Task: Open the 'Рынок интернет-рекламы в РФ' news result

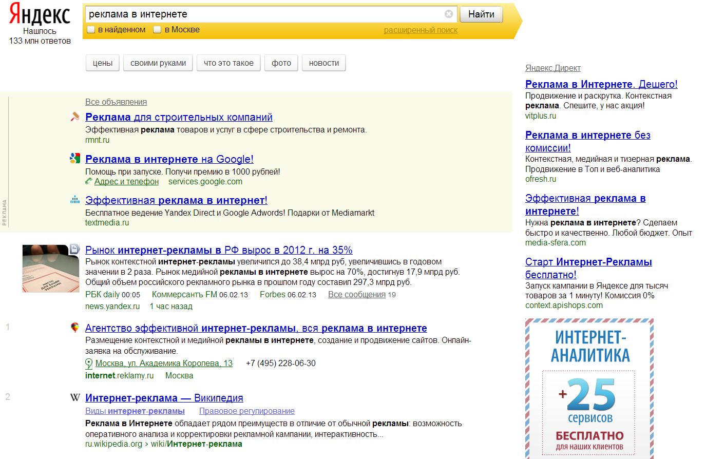Action: (x=219, y=250)
